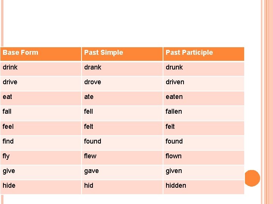The image size is (273, 204).
Task: Click the 'fell' past simple cell
Action: click(88, 111)
